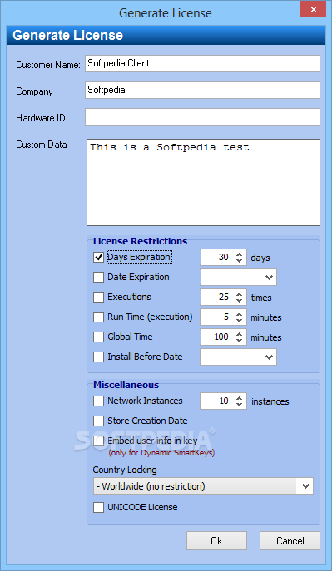Increase Executions count with up arrow
Viewport: 332px width, 571px height.
pos(239,293)
